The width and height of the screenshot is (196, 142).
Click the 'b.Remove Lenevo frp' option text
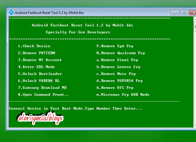tap(118, 67)
